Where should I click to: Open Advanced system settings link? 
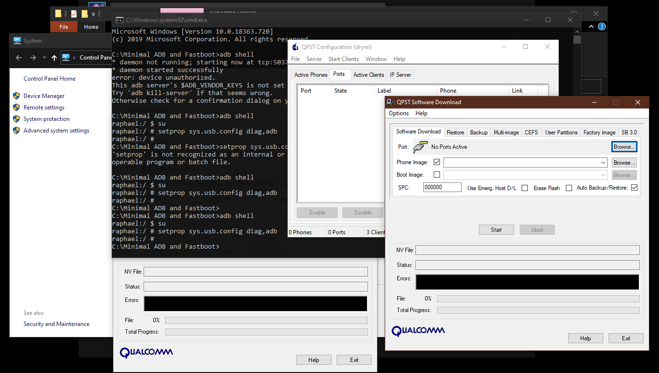pos(56,131)
